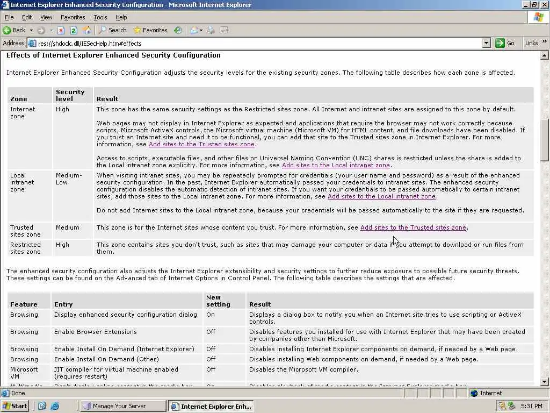The image size is (550, 413).
Task: Open the Forward history dropdown arrow
Action: click(x=51, y=30)
